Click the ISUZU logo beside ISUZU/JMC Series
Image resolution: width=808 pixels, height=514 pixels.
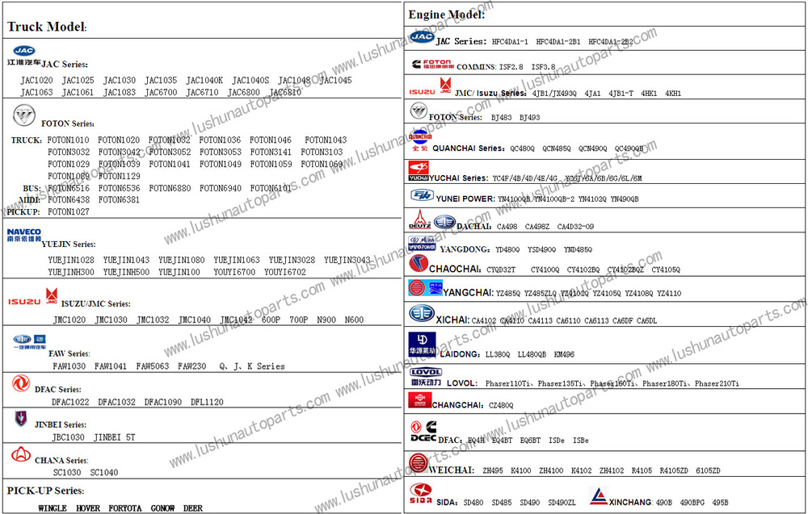pyautogui.click(x=23, y=302)
